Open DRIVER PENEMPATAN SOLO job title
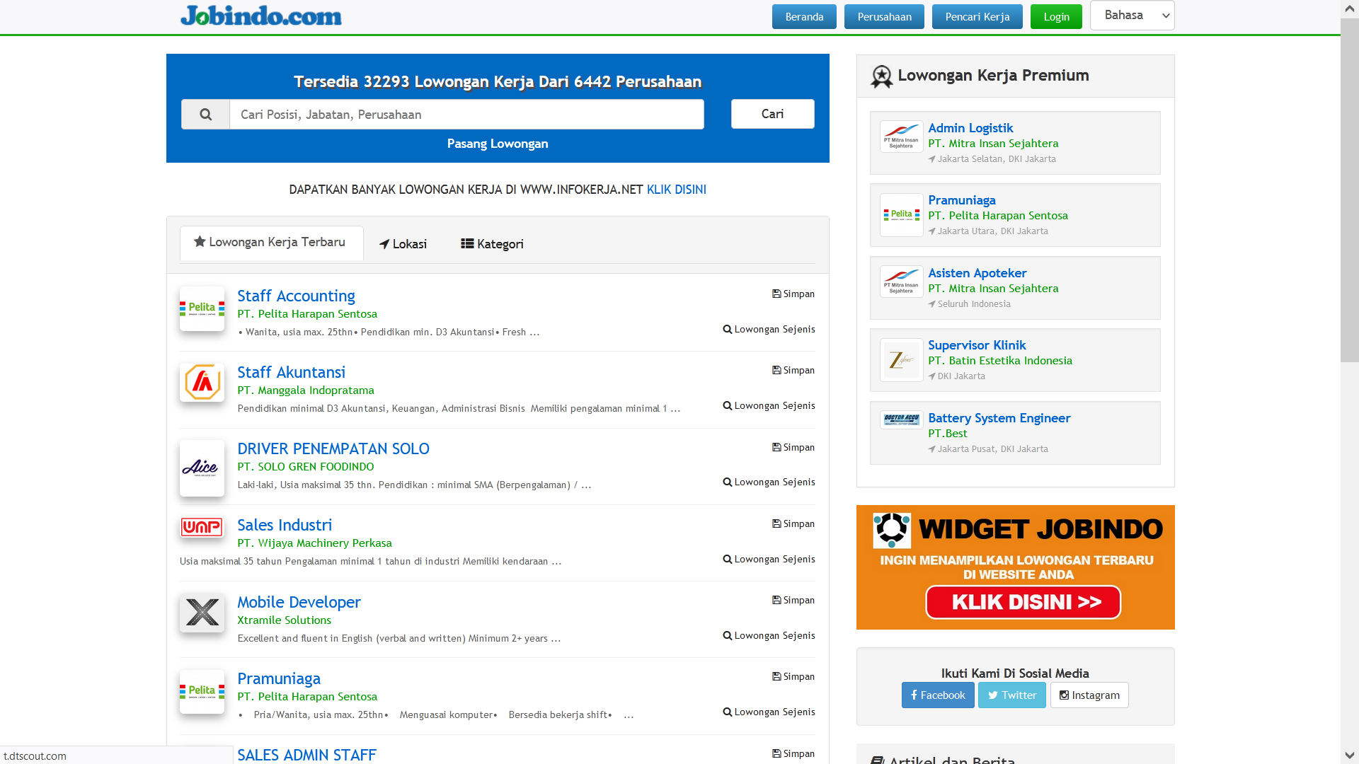This screenshot has width=1359, height=764. pos(333,448)
